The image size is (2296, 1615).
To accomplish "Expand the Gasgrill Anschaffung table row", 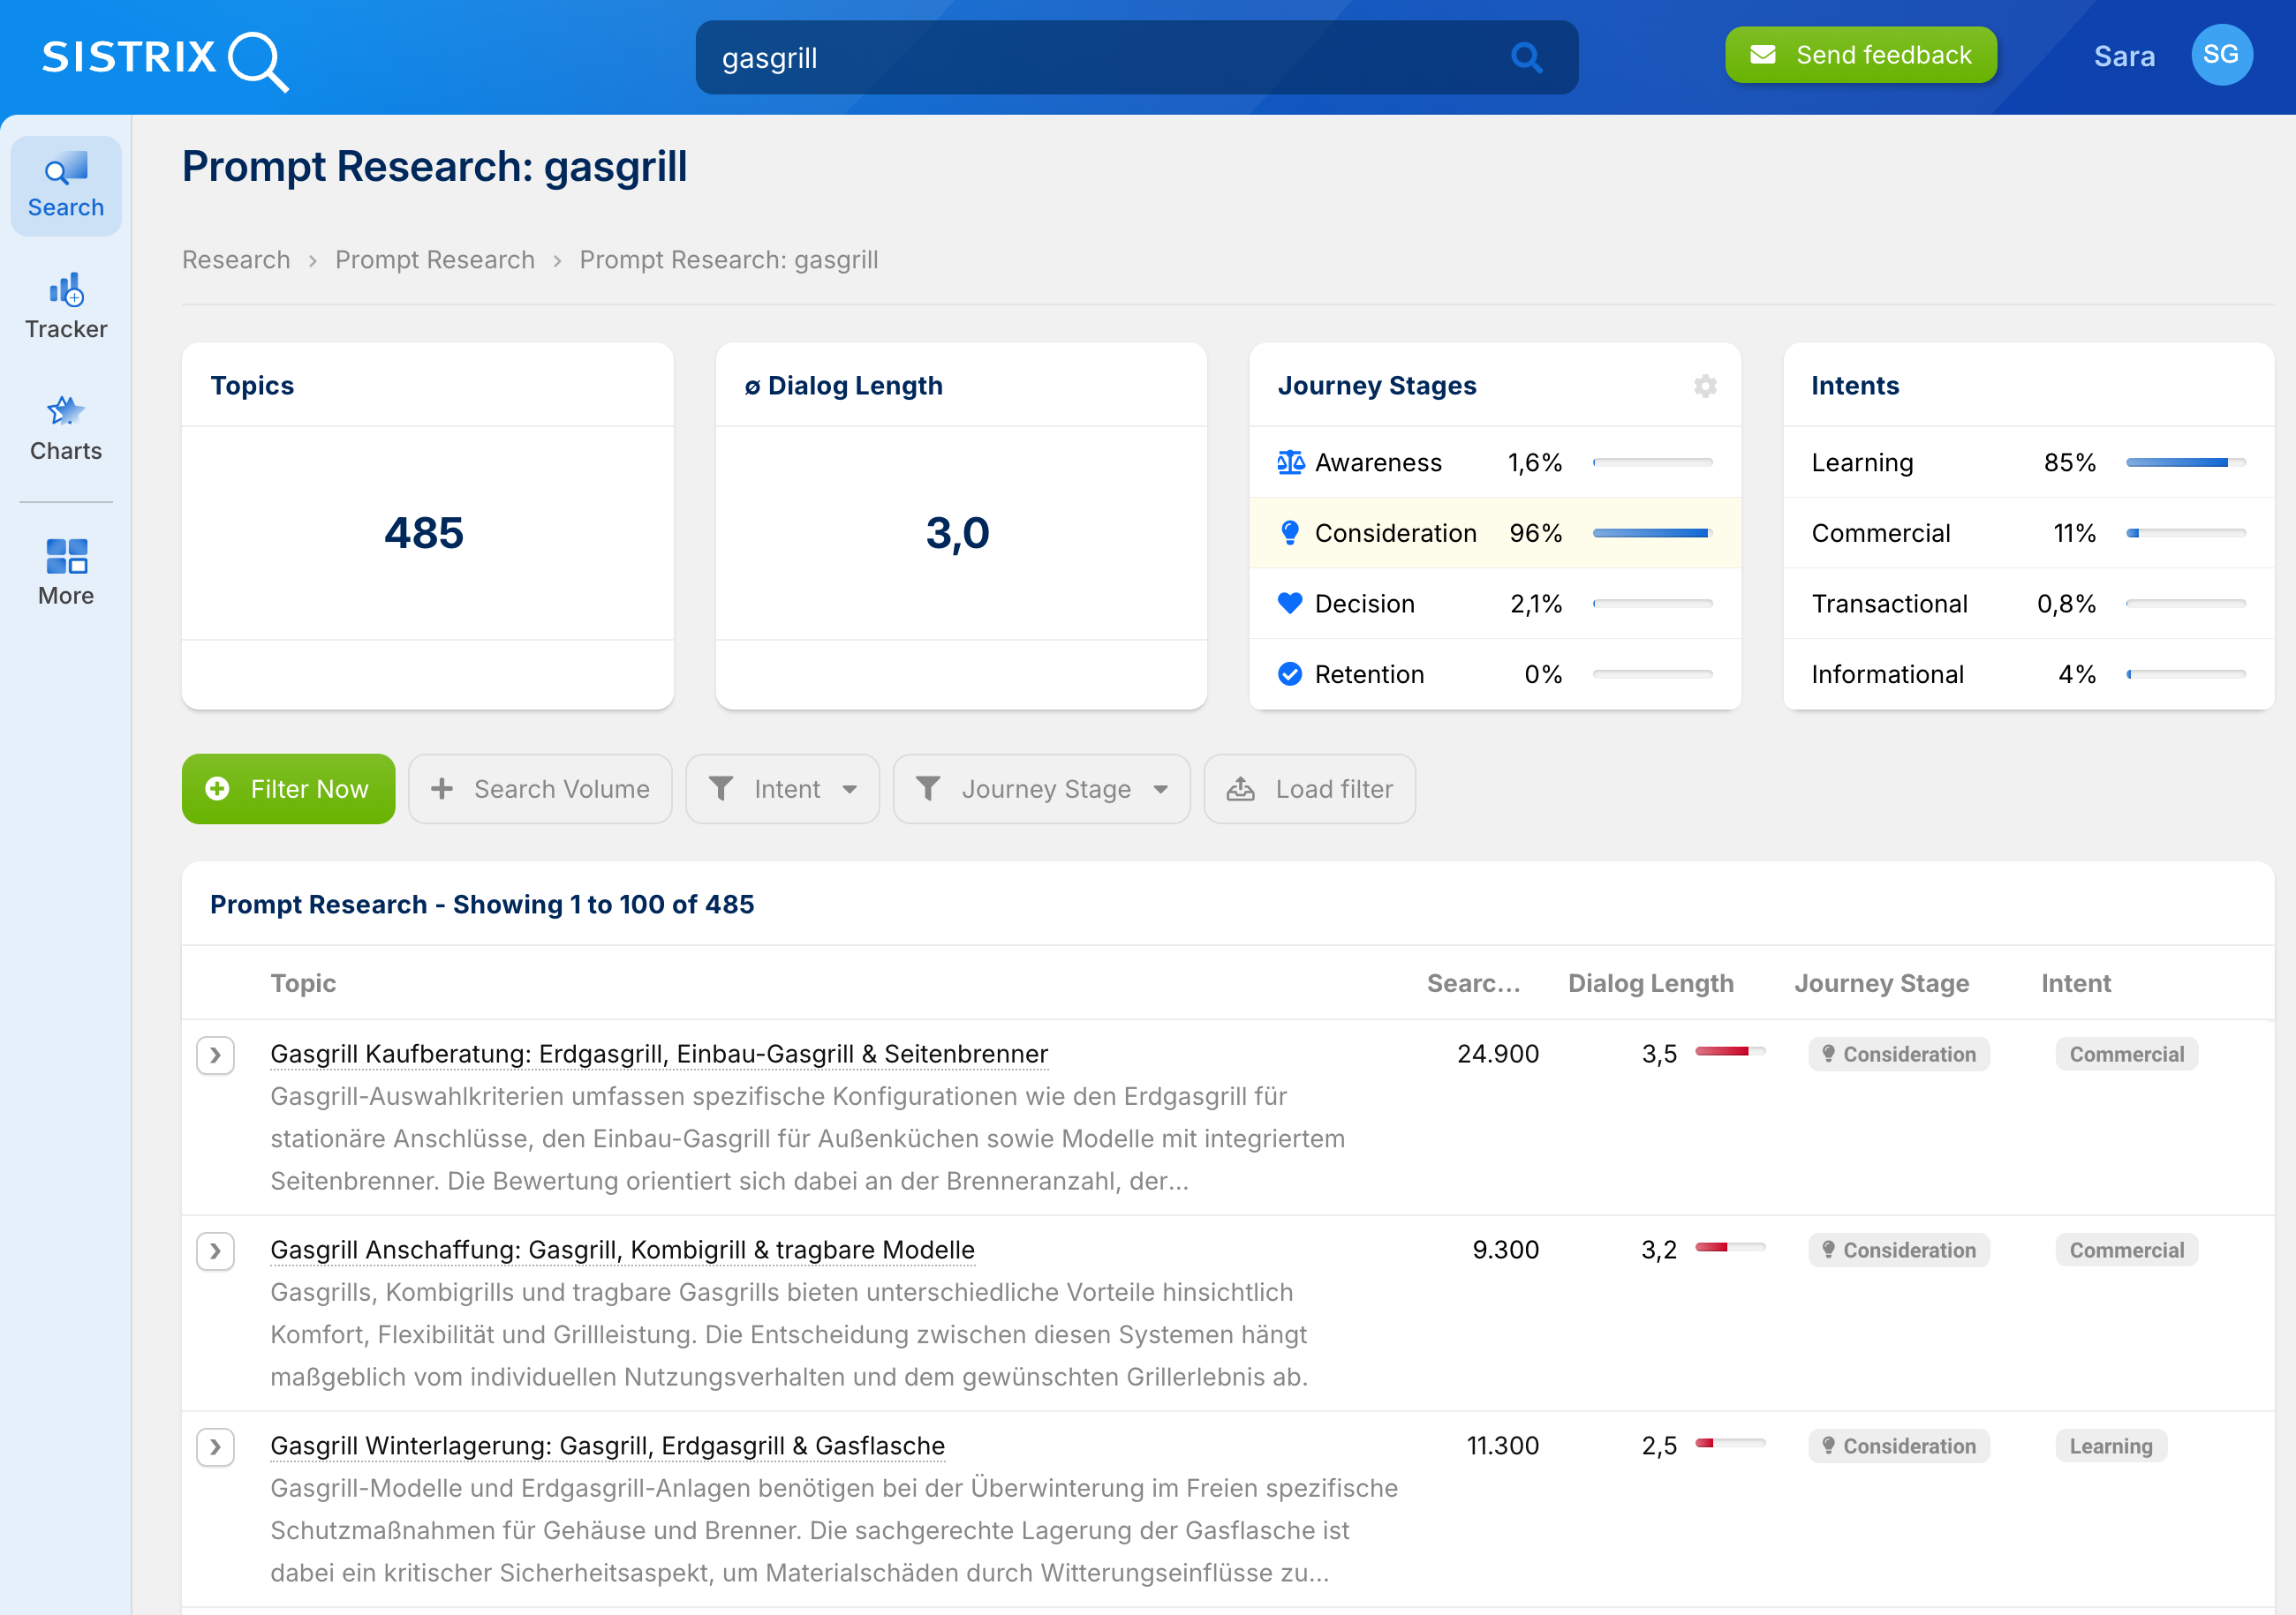I will [215, 1251].
